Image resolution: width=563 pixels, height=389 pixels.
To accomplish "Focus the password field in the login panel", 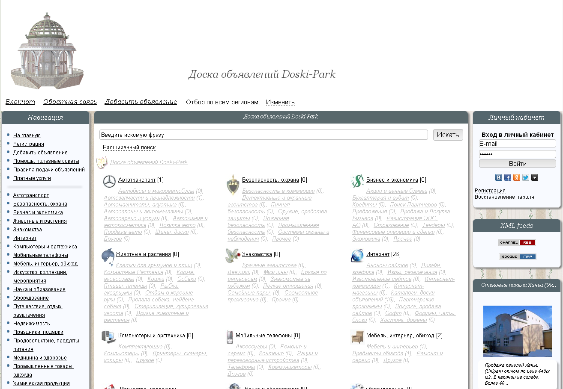I will (518, 154).
